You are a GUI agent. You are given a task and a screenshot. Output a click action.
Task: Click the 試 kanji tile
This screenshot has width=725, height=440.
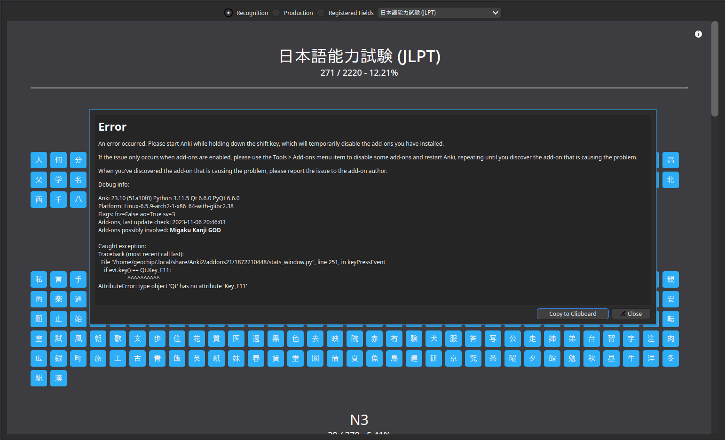[x=58, y=338]
